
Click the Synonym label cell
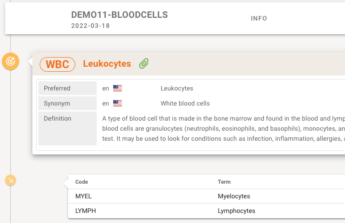(67, 103)
